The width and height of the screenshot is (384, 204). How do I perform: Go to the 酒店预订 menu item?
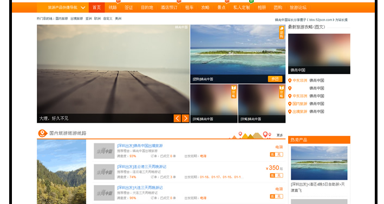click(x=169, y=8)
